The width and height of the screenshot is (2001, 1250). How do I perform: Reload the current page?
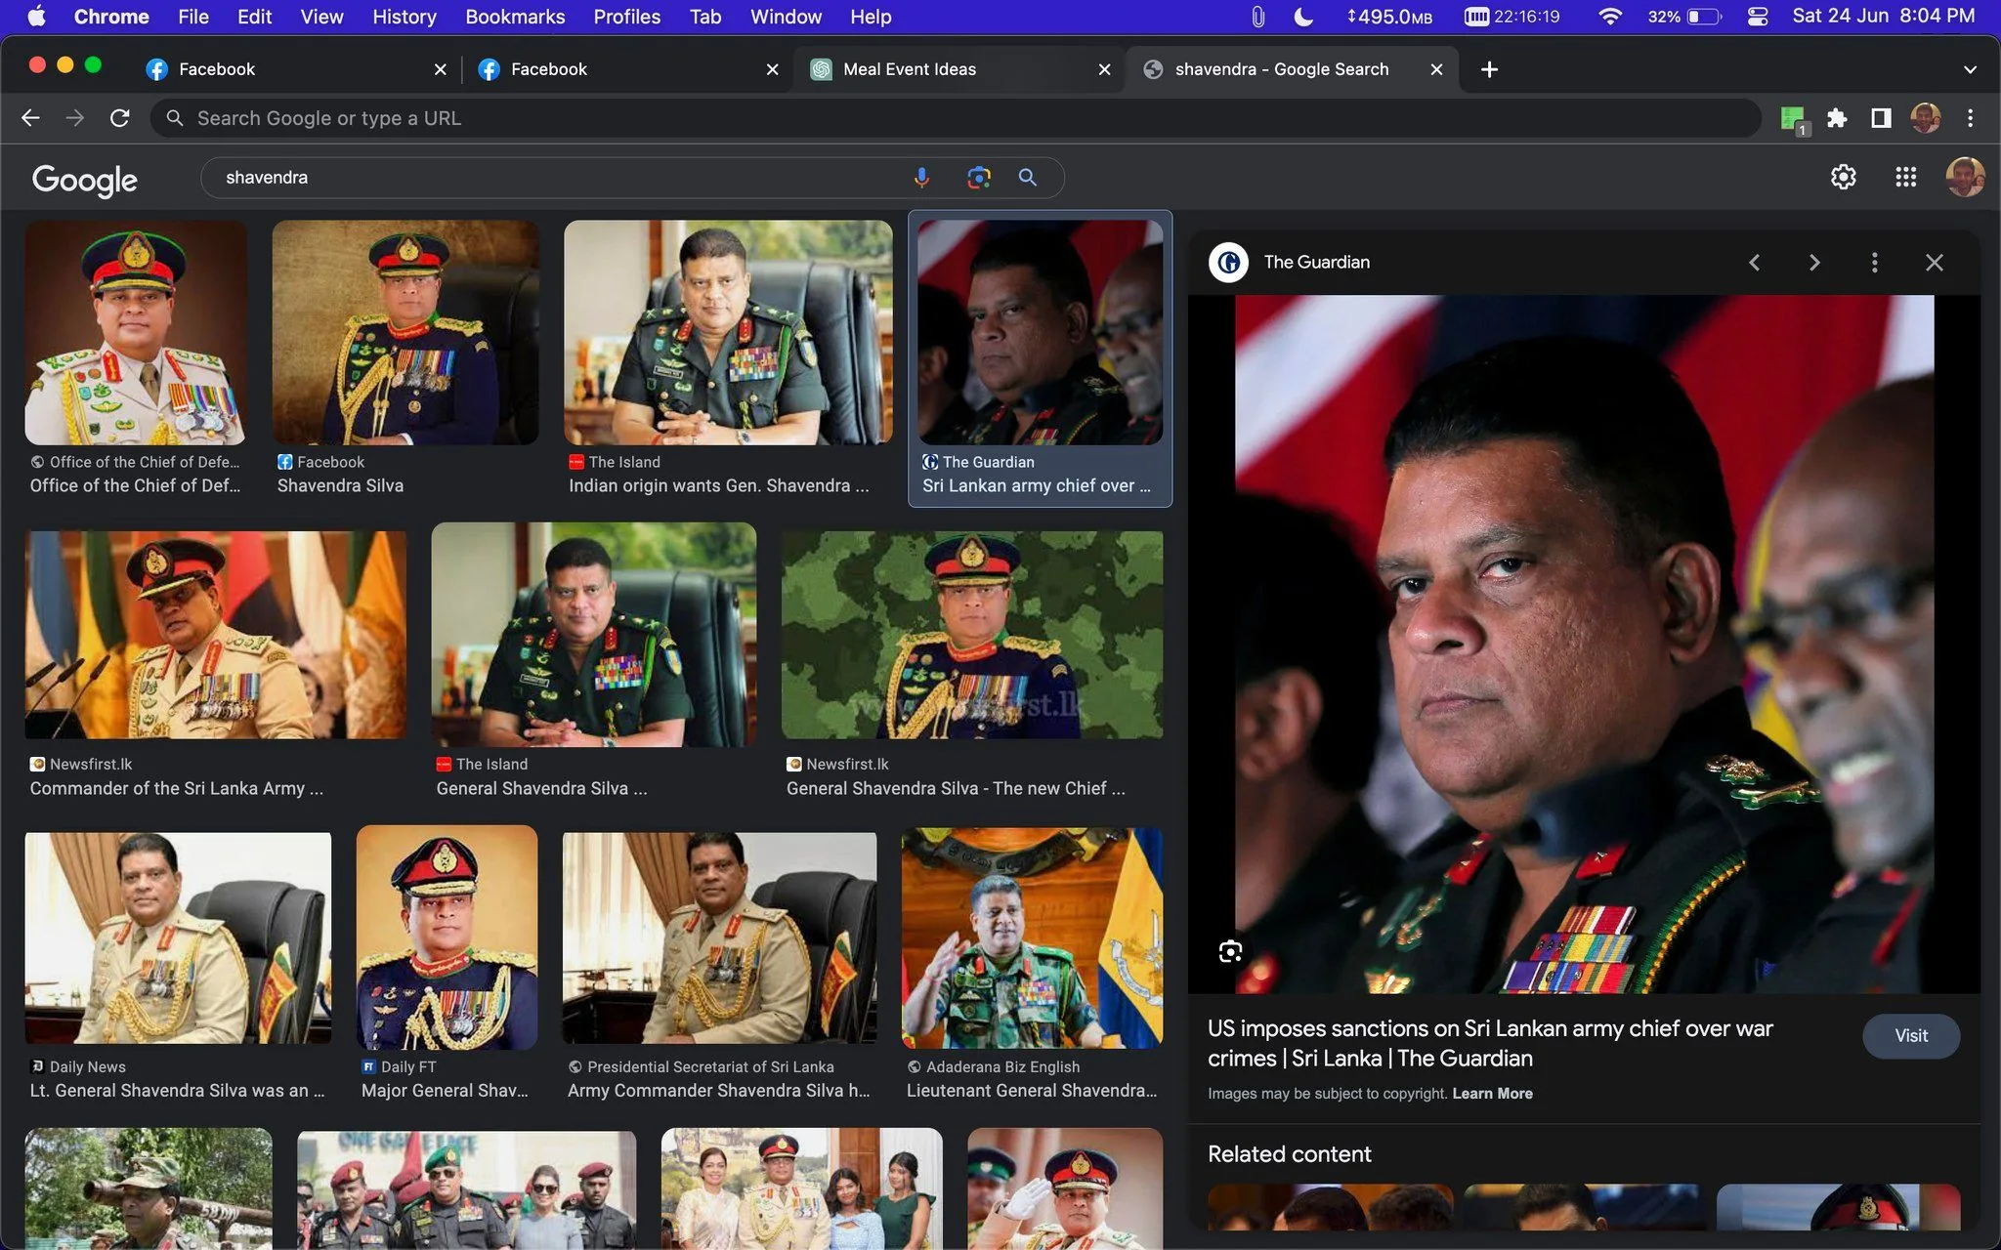click(x=120, y=118)
